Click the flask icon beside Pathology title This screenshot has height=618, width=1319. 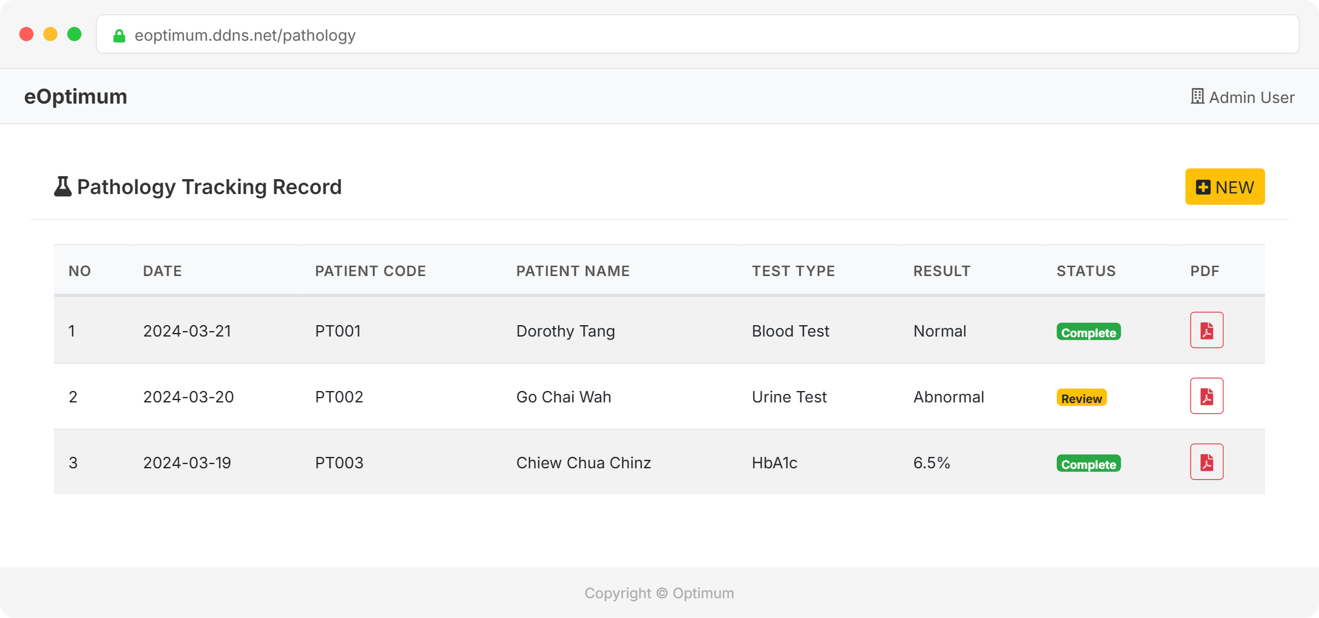click(62, 187)
